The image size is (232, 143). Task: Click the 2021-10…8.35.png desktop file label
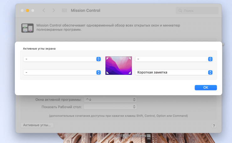131,135
